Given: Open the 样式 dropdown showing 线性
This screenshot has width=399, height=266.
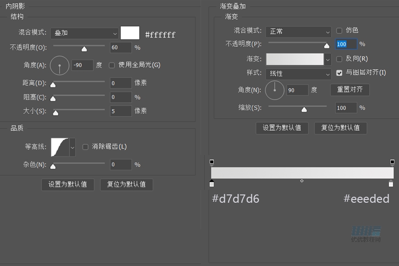Looking at the screenshot, I should (298, 74).
